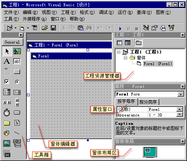Select the TextBox control tool
This screenshot has width=187, height=161.
click(x=17, y=61)
